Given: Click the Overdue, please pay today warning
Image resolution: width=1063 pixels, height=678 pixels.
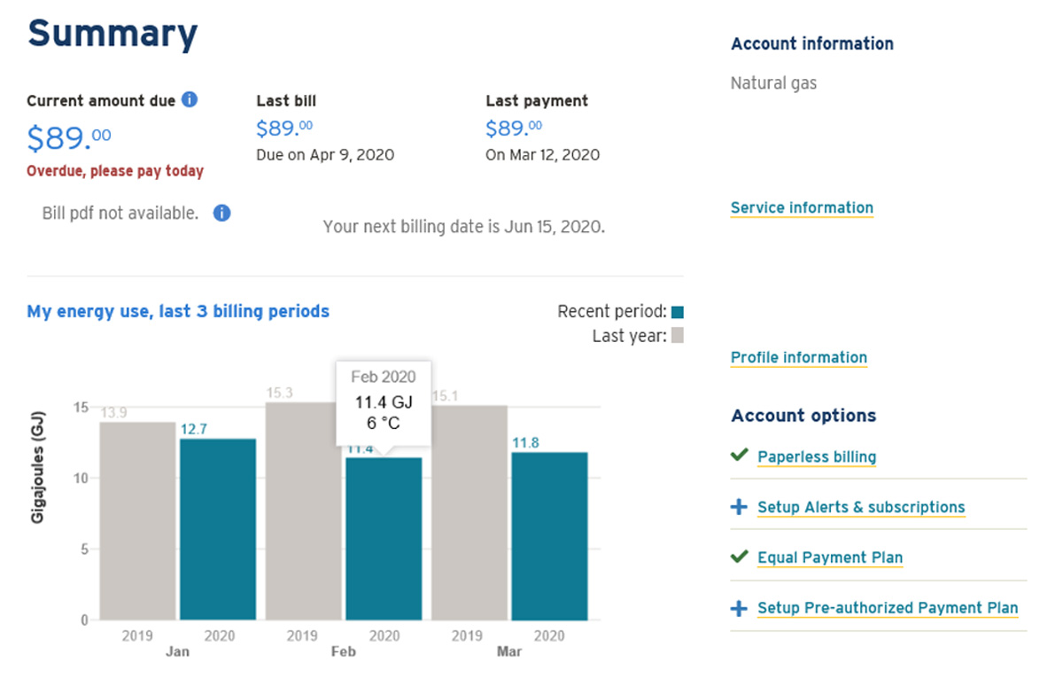Looking at the screenshot, I should (x=115, y=171).
